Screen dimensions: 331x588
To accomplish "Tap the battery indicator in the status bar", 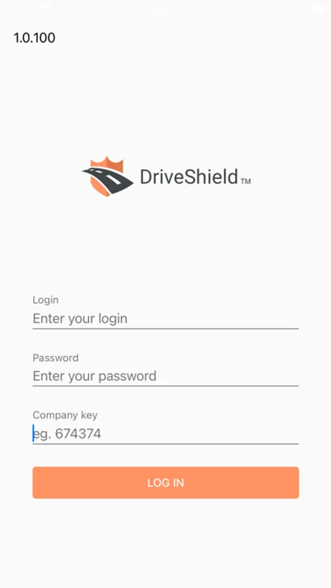I will (315, 8).
